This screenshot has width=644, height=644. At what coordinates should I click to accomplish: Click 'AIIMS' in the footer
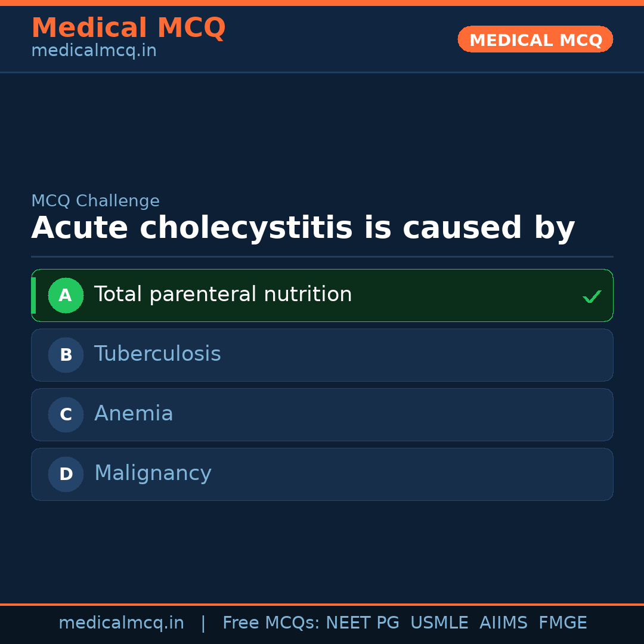[503, 623]
